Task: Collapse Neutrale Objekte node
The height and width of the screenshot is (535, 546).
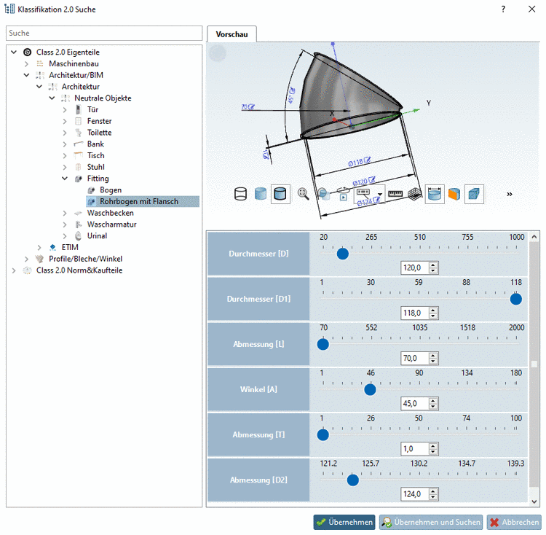Action: click(52, 98)
